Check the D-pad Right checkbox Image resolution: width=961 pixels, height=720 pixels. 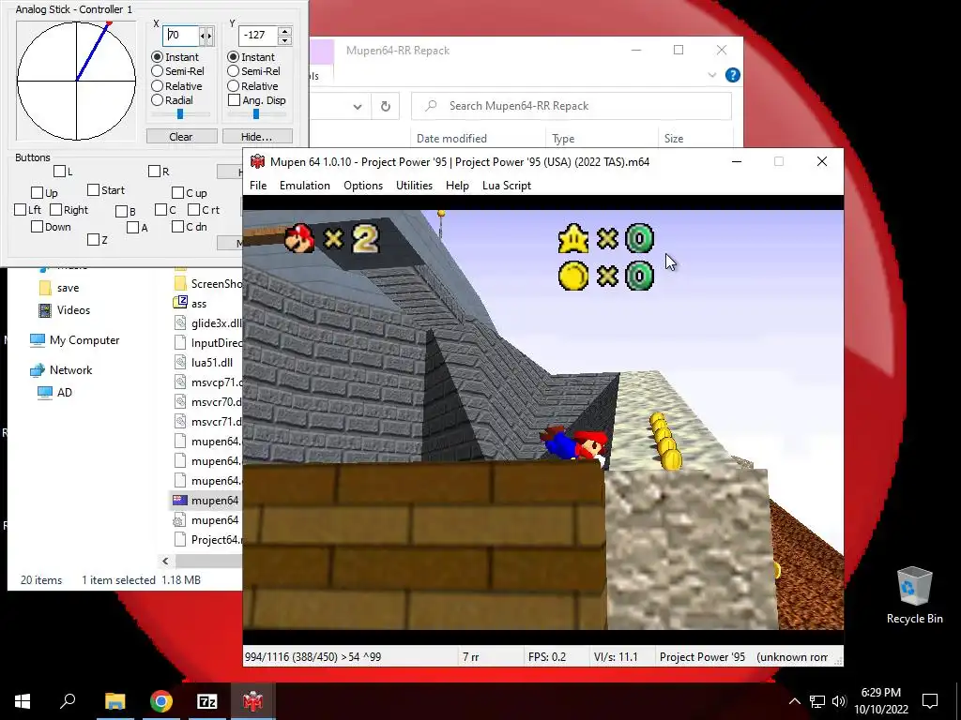(55, 210)
